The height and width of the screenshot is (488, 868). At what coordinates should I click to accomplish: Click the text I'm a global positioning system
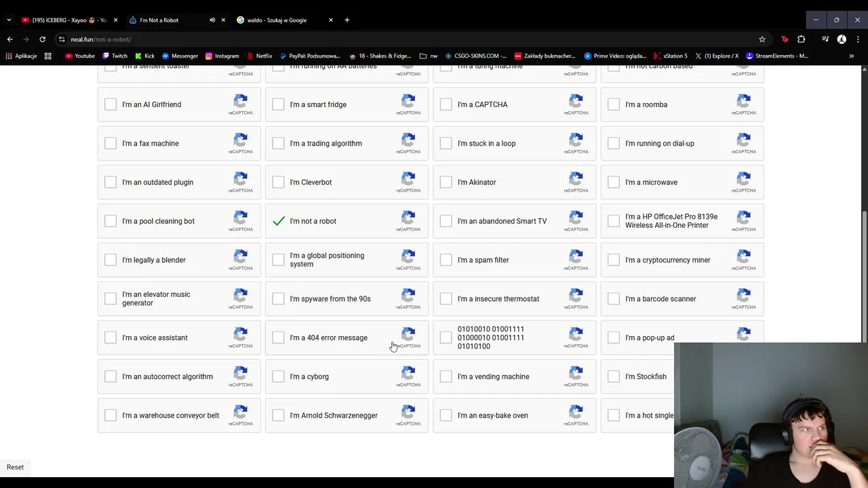(327, 260)
